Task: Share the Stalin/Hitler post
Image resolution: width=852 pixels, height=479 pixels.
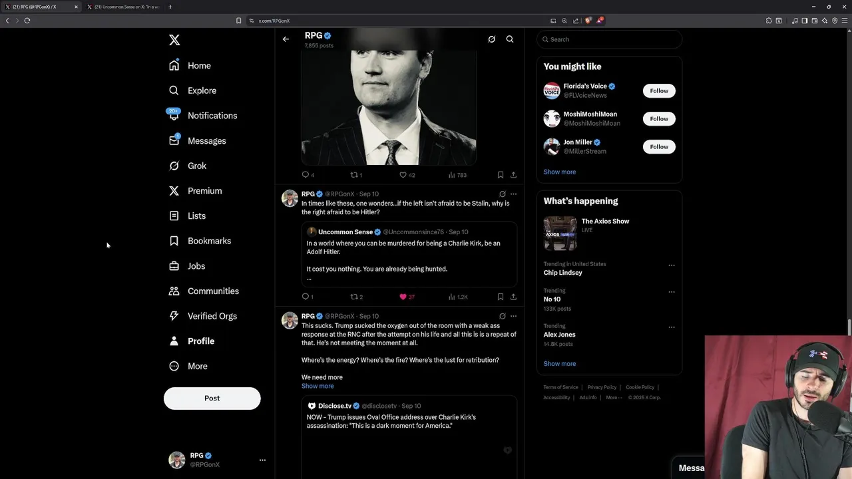Action: coord(513,297)
